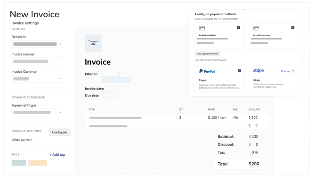Click the blue Billed to address field
This screenshot has height=176, width=313.
[x=115, y=80]
